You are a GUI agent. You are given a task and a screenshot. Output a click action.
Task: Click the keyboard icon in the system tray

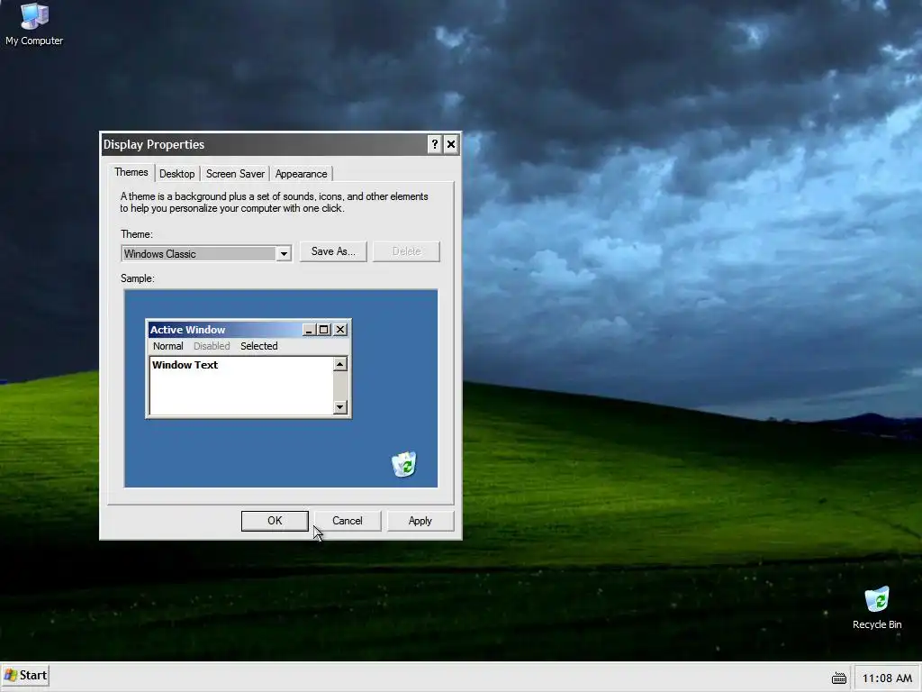coord(839,678)
